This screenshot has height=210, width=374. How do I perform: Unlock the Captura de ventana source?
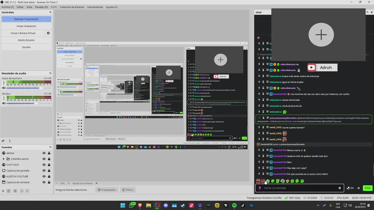(x=49, y=182)
